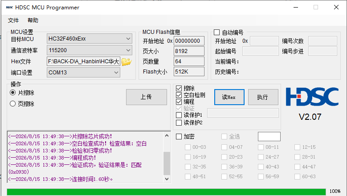Click the 页大小 field showing 8192
The image size is (347, 196).
[x=189, y=51]
